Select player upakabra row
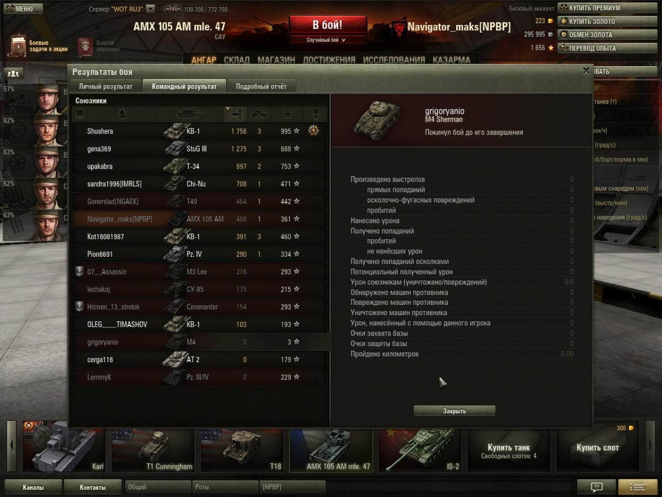This screenshot has width=662, height=497. (200, 166)
